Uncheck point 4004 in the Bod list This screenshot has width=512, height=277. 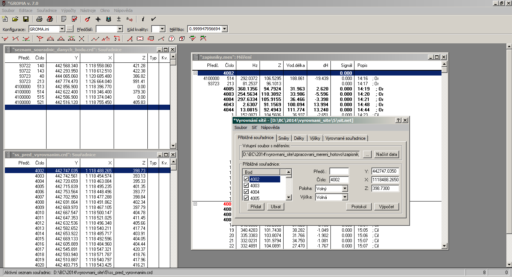[x=246, y=192]
